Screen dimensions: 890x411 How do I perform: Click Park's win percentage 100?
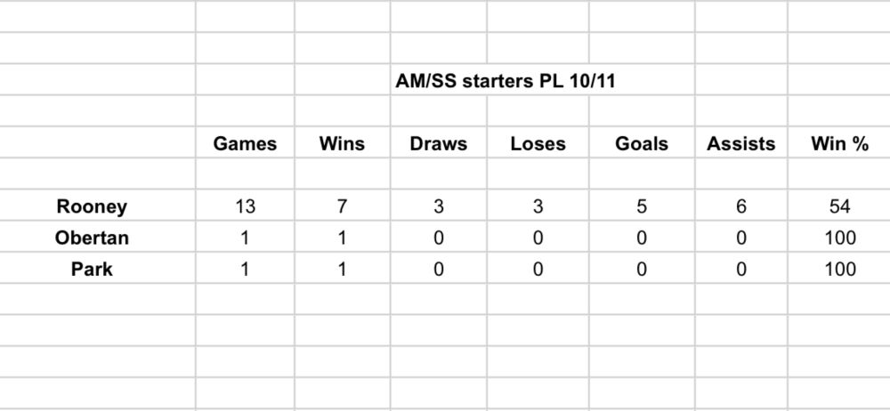(x=839, y=268)
